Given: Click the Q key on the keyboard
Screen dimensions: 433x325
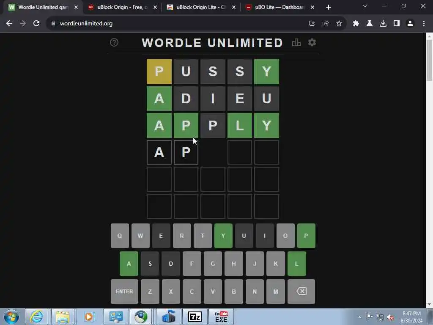Looking at the screenshot, I should tap(120, 236).
